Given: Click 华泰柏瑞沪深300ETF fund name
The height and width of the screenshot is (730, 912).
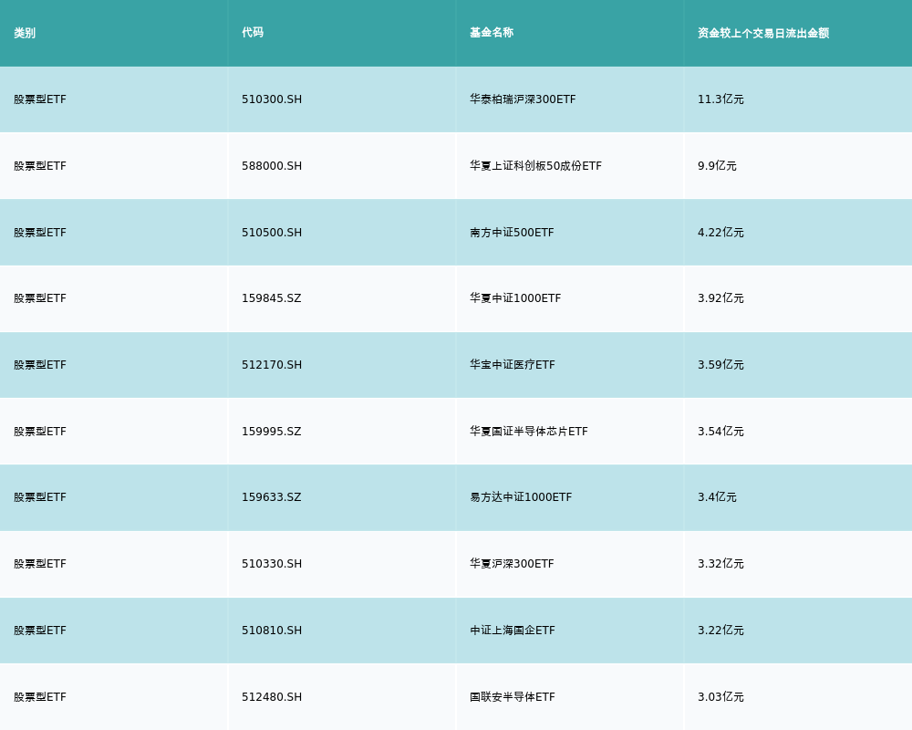Looking at the screenshot, I should point(523,99).
